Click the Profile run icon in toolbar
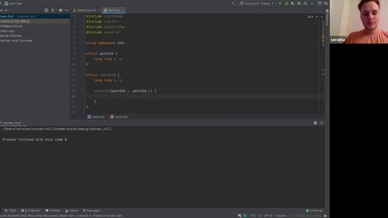The image size is (388, 218). point(299,4)
